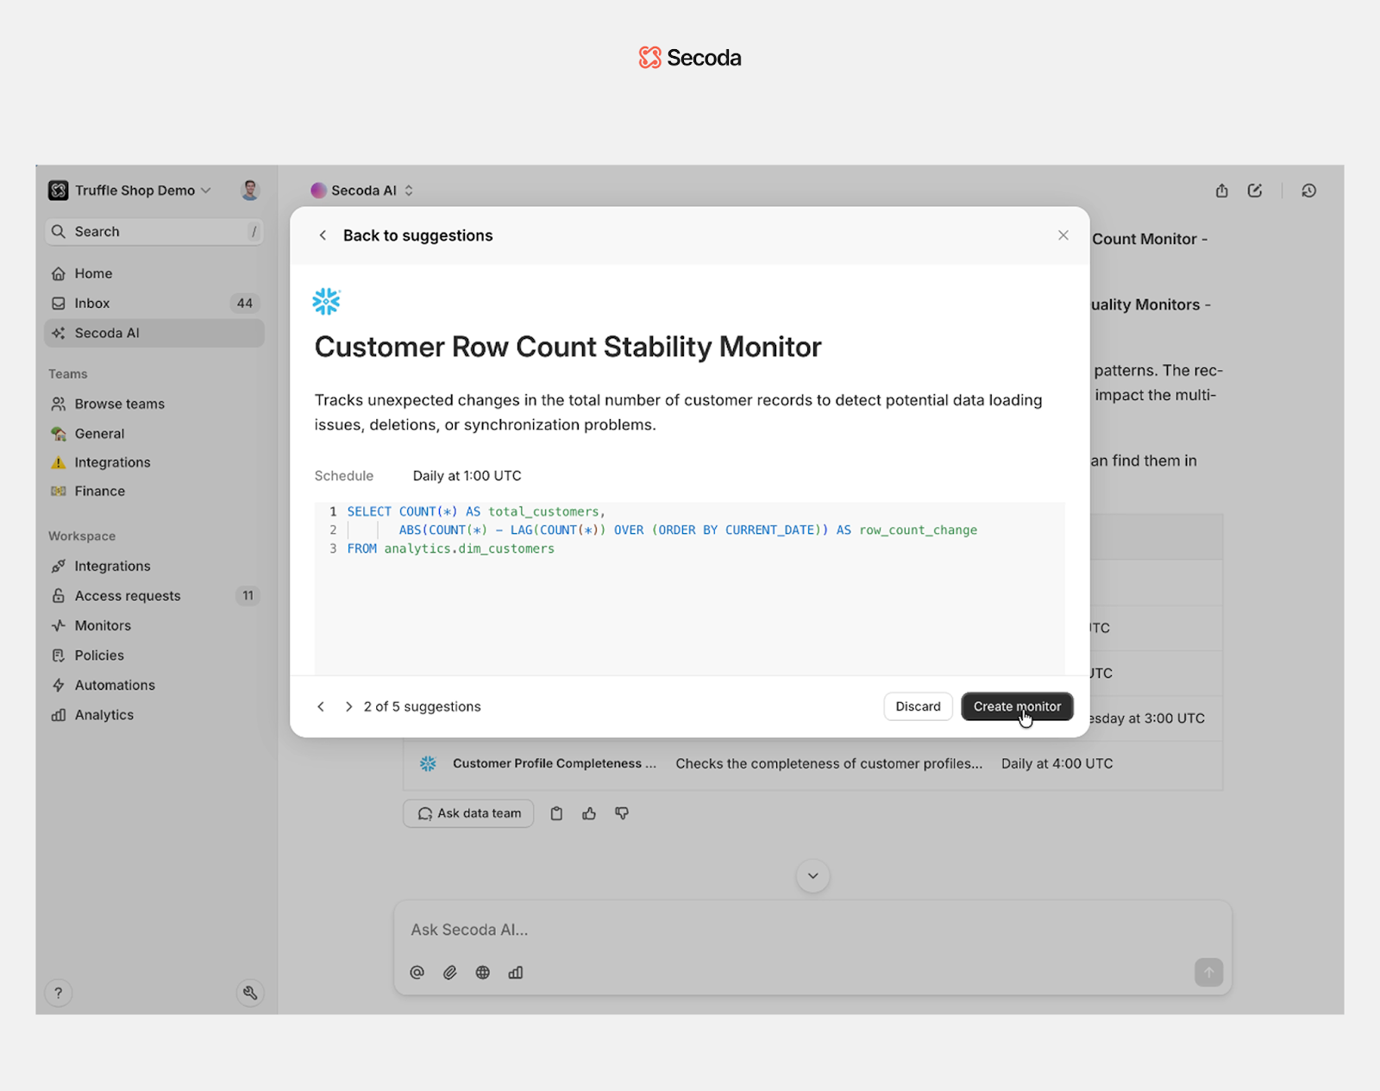Click the Ask Secoda AI input field
The image size is (1380, 1091).
point(812,930)
